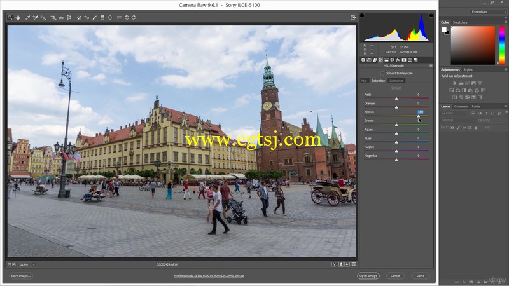509x286 pixels.
Task: Select the Color Sampler tool
Action: [x=36, y=18]
